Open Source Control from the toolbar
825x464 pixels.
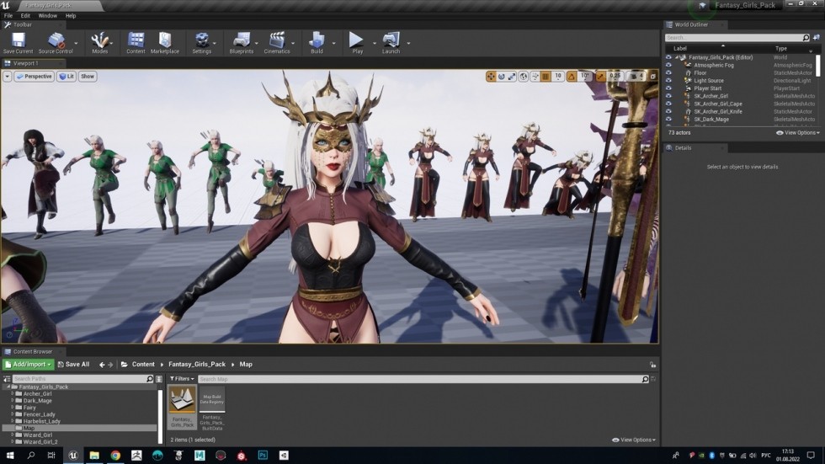(x=56, y=43)
